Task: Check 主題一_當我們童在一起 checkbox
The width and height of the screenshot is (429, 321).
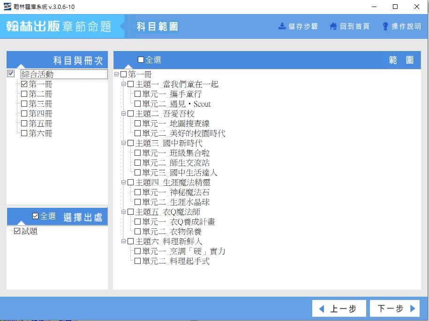Action: pyautogui.click(x=130, y=84)
